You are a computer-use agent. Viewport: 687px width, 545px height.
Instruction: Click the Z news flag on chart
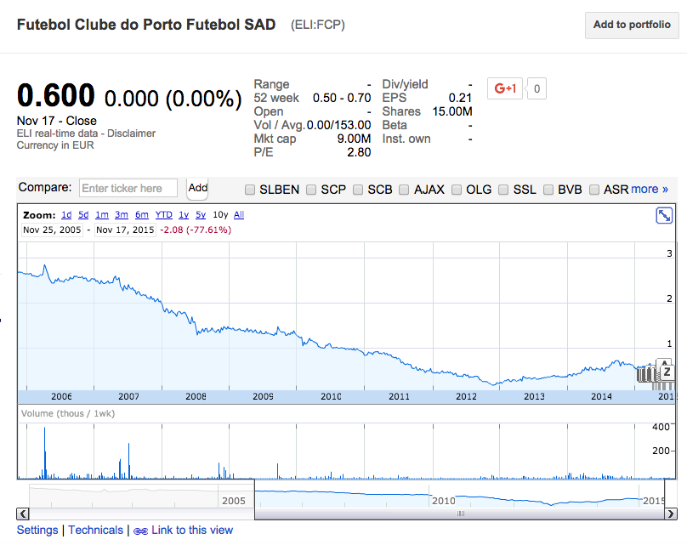(667, 372)
